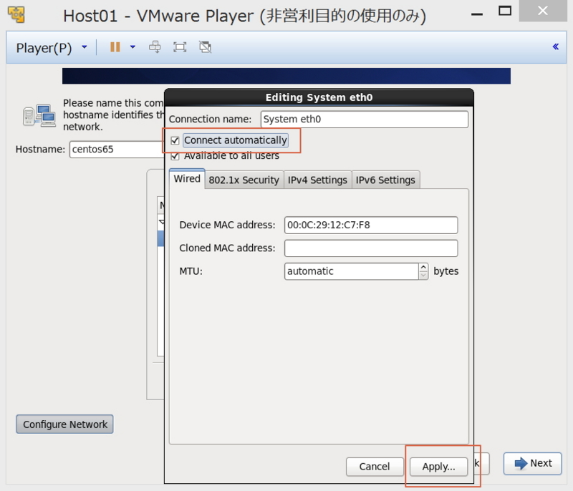
Task: Click the Editing System eth0 title bar
Action: tap(319, 97)
